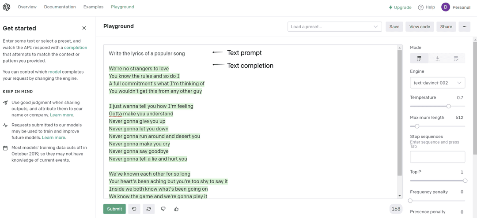Click the OpenAI logo icon
The image size is (477, 218).
(x=7, y=7)
